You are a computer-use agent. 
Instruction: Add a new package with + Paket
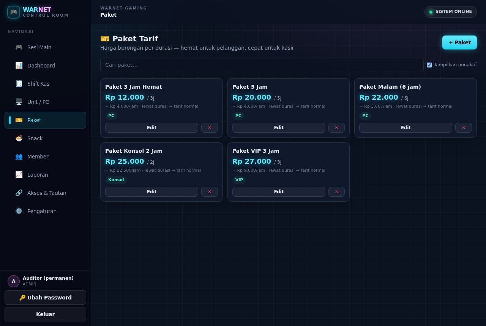[459, 42]
